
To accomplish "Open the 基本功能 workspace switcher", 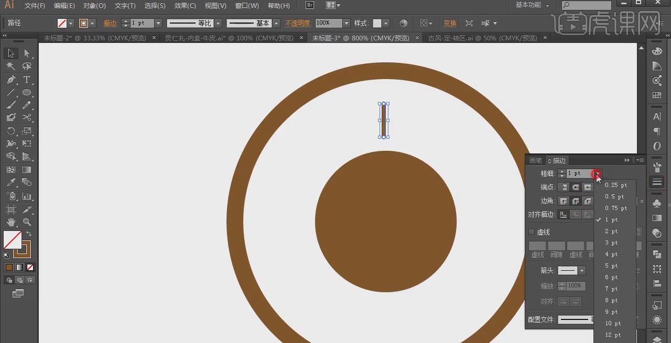I will [x=532, y=5].
